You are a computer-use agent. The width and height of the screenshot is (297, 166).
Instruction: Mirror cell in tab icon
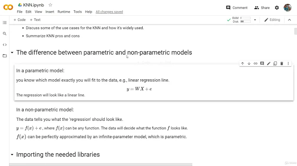pyautogui.click(x=275, y=64)
